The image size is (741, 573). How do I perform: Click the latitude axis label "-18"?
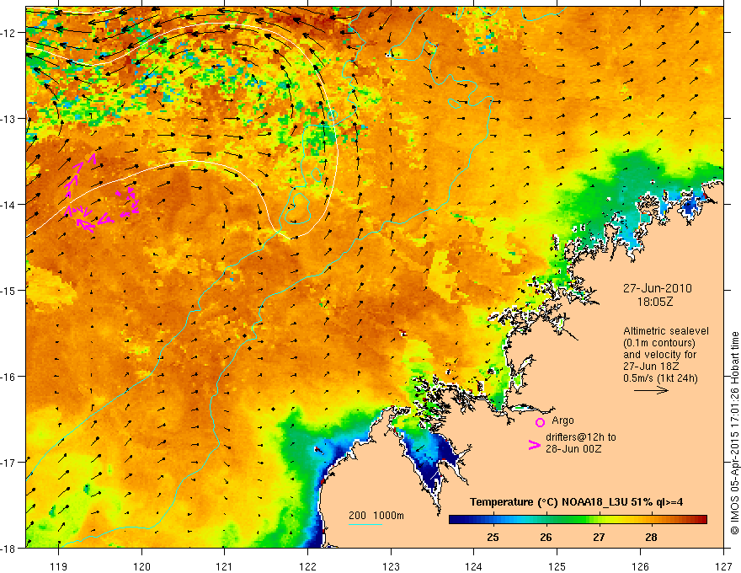[8, 548]
